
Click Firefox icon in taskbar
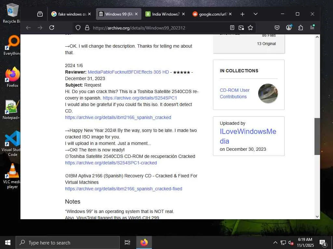click(x=144, y=243)
